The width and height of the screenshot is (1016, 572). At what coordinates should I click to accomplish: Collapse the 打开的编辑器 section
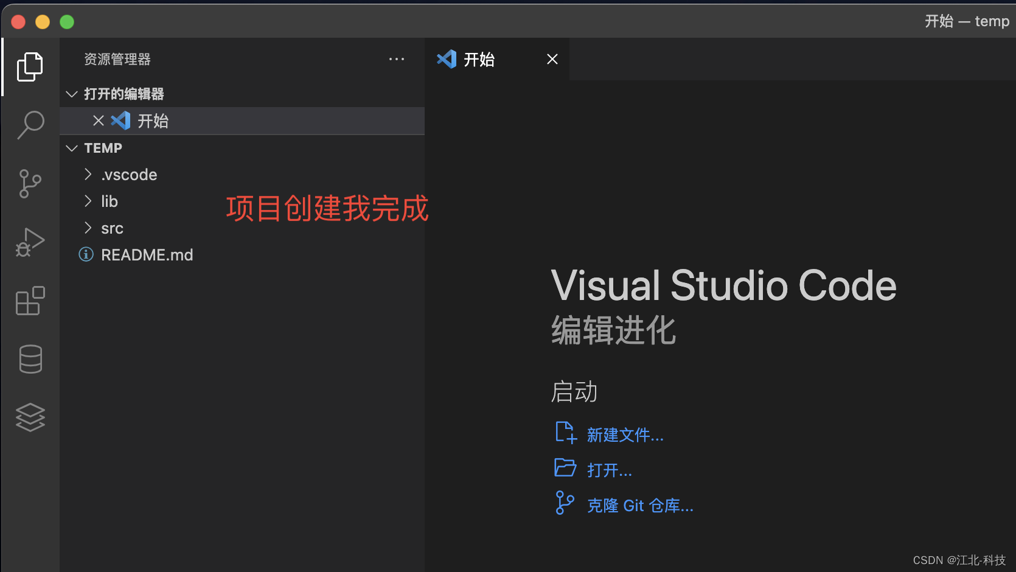click(x=72, y=94)
